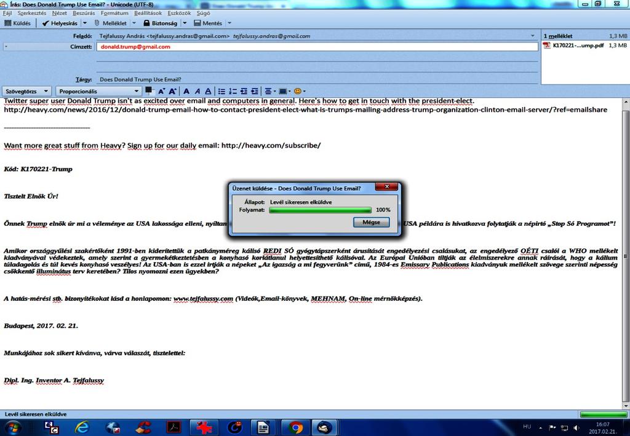Open the Beállítások menu

click(148, 14)
